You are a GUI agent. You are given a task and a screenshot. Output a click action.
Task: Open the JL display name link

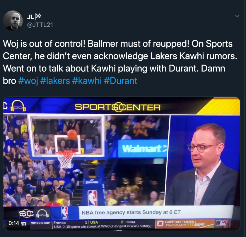point(30,17)
